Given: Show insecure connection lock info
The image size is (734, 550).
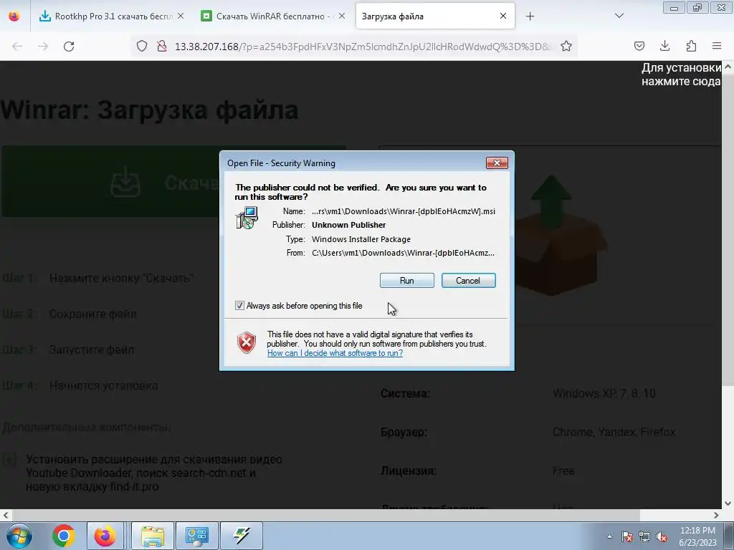Looking at the screenshot, I should point(162,47).
